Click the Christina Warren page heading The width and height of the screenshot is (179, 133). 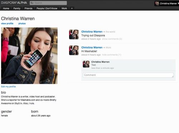coord(18,19)
